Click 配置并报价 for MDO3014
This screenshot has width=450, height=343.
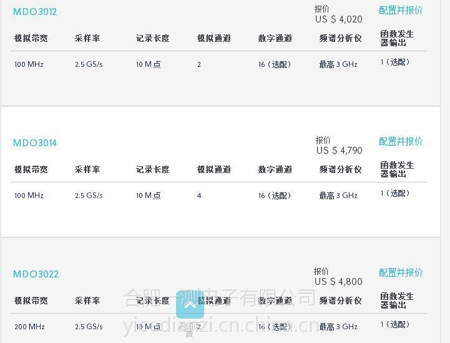click(x=401, y=141)
